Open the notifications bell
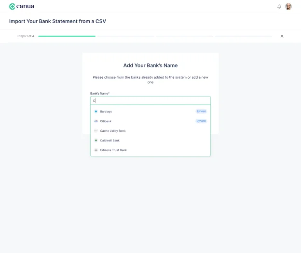The width and height of the screenshot is (301, 253). click(279, 7)
